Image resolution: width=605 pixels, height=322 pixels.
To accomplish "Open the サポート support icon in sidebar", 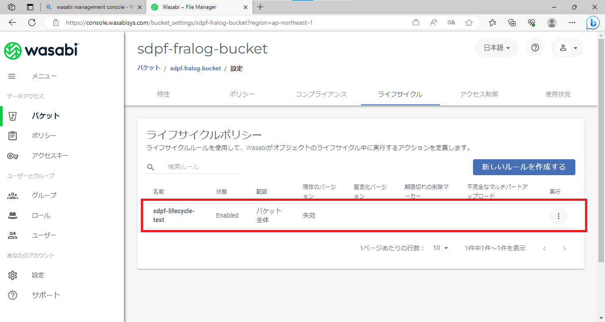I will click(13, 295).
